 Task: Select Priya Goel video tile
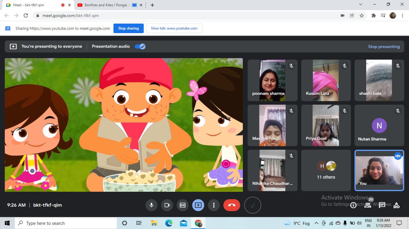[326, 125]
